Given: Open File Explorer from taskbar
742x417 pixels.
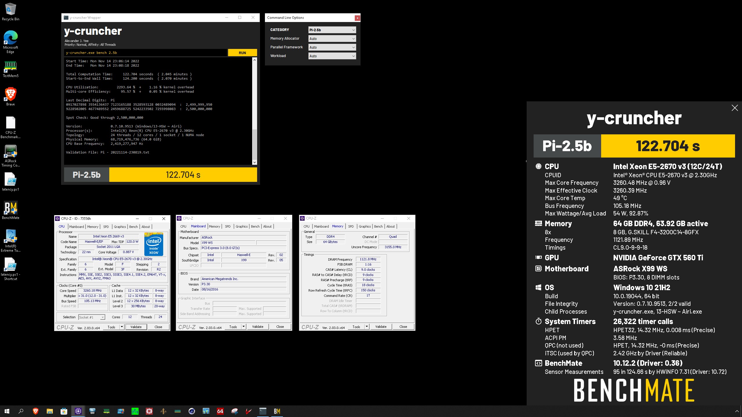Looking at the screenshot, I should [50, 411].
